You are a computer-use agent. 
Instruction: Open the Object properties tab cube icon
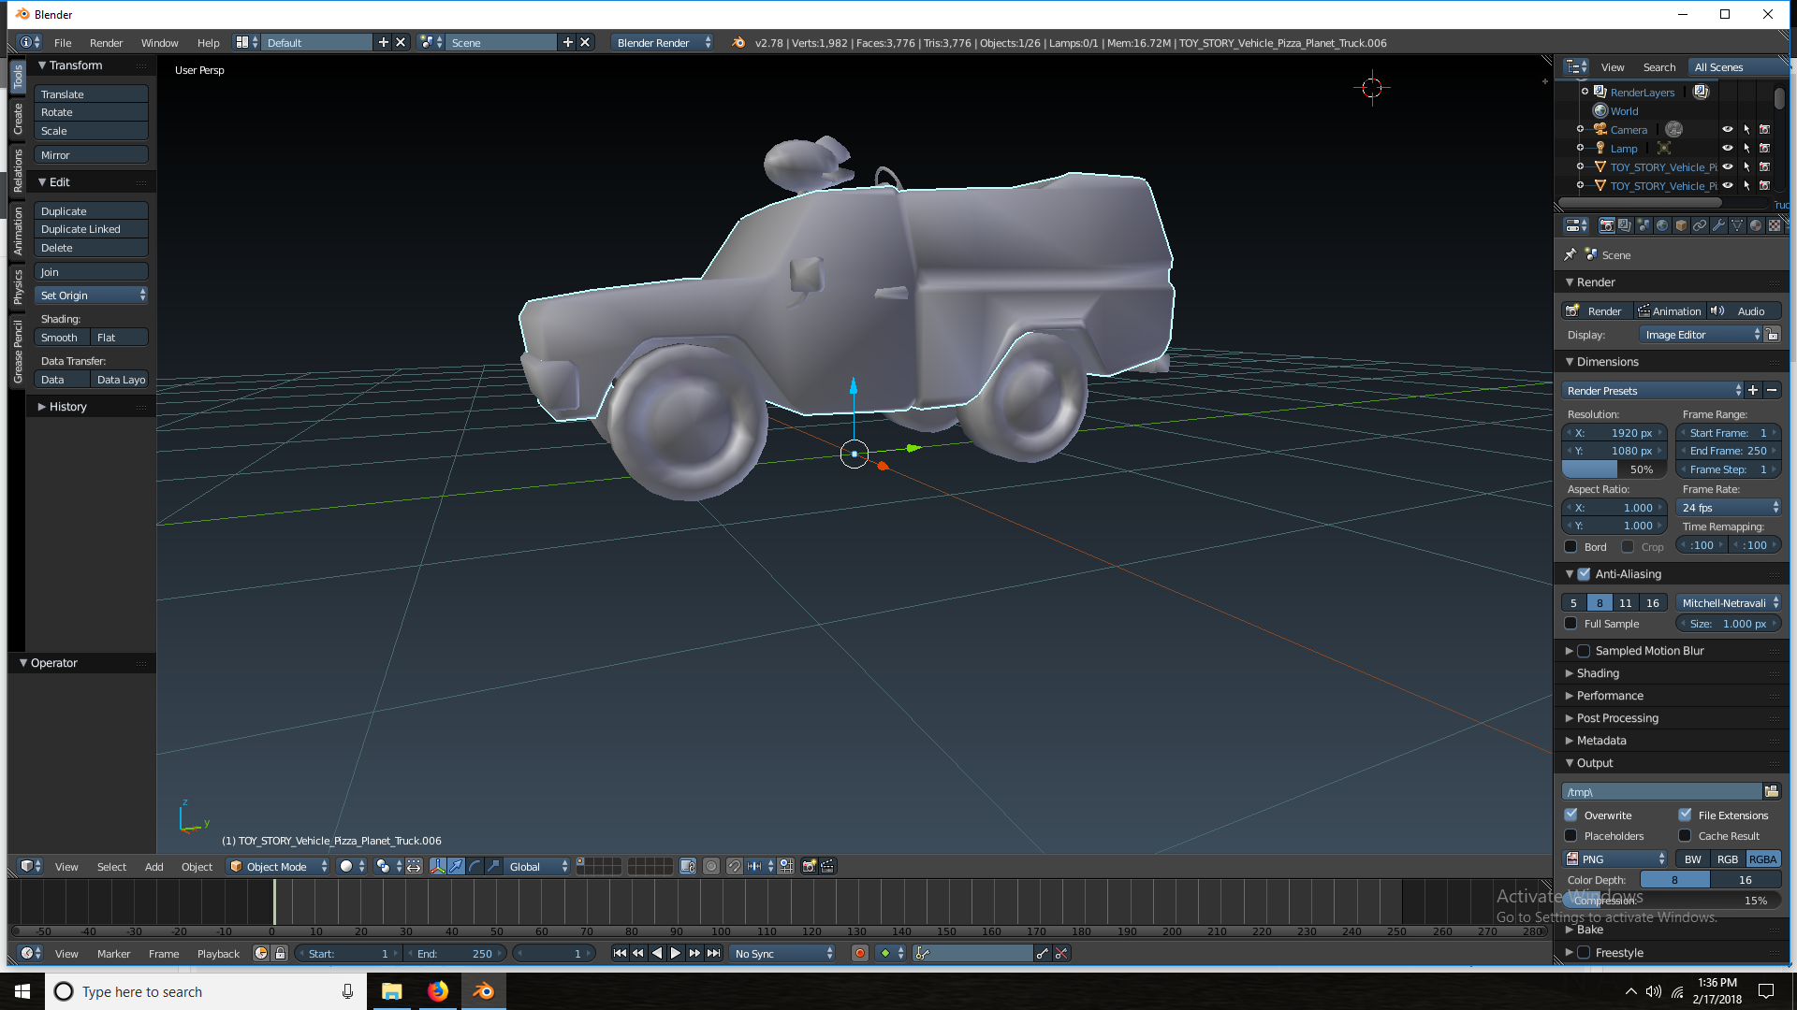(1681, 225)
